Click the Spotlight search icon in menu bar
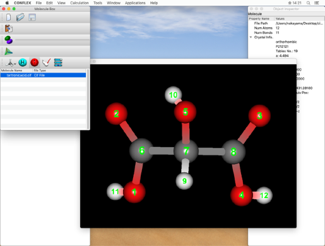This screenshot has height=246, width=325. (x=308, y=3)
